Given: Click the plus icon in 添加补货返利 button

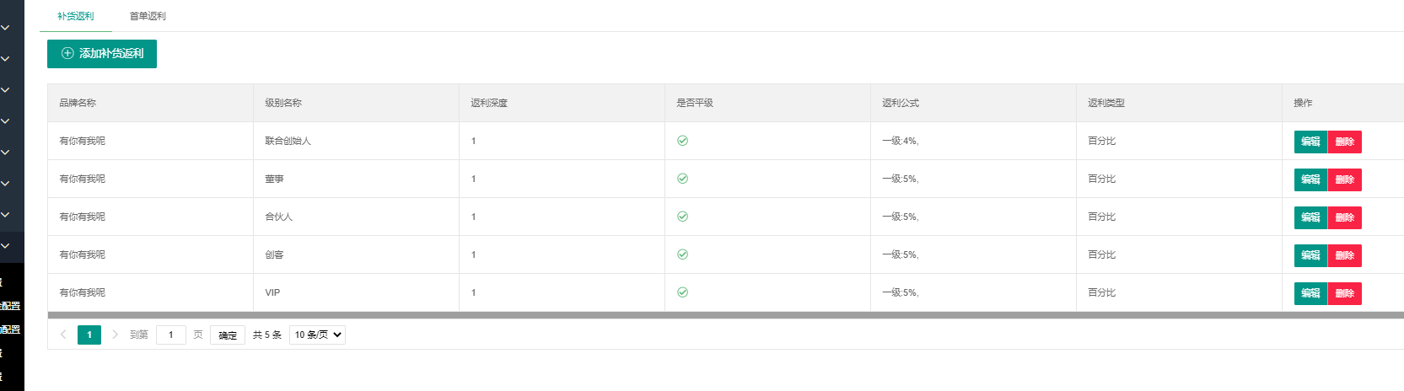Looking at the screenshot, I should coord(67,53).
